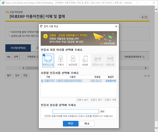
Task: Click the 발급자 column header
Action: [111, 77]
